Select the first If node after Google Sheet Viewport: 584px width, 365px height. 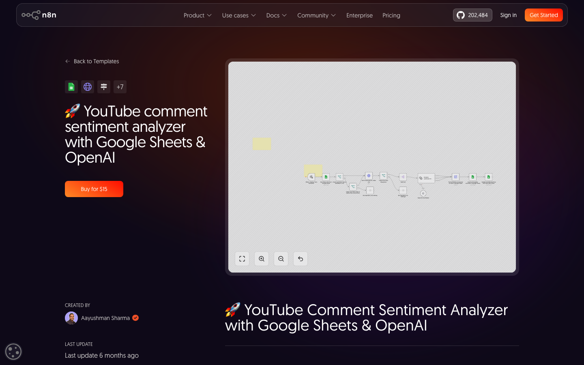339,177
